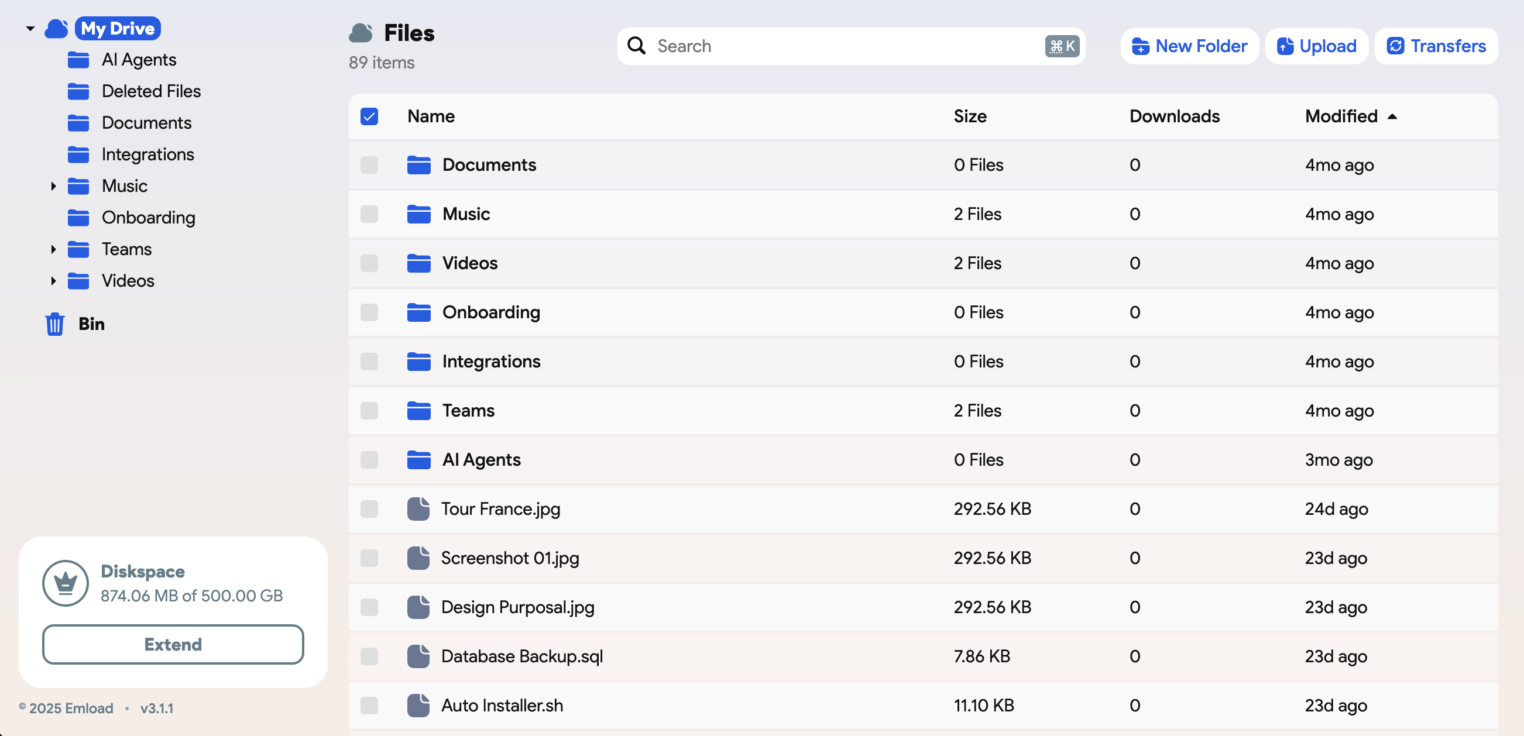Screen dimensions: 1524x736
Task: Expand the Teams folder in sidebar
Action: pos(53,250)
